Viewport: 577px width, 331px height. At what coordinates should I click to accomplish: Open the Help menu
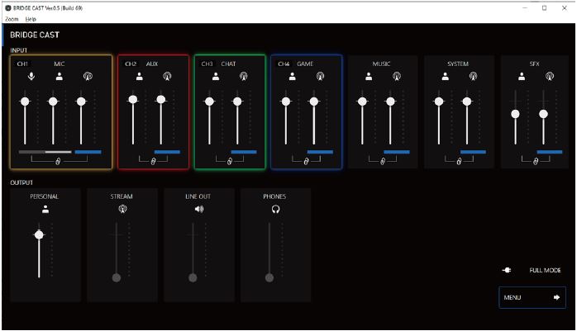pos(31,19)
